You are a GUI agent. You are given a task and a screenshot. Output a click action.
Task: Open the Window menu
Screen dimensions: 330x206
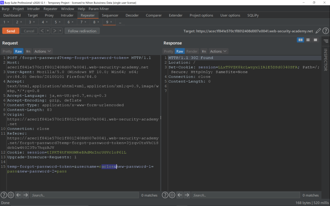coord(68,9)
